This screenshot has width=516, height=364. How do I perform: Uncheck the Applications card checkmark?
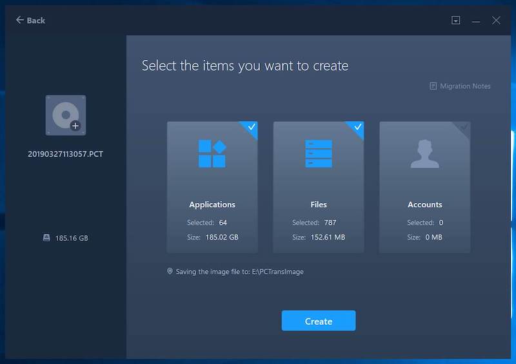pos(252,127)
